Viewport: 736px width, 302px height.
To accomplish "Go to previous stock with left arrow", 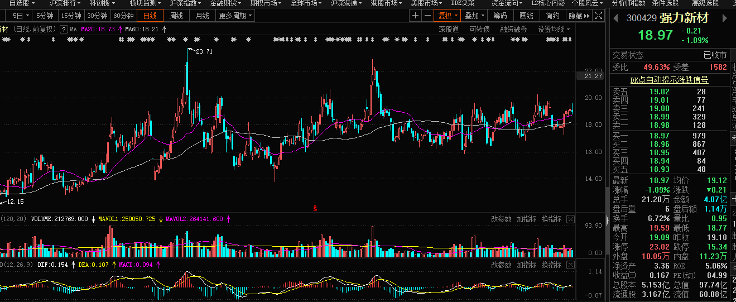I will pos(615,18).
